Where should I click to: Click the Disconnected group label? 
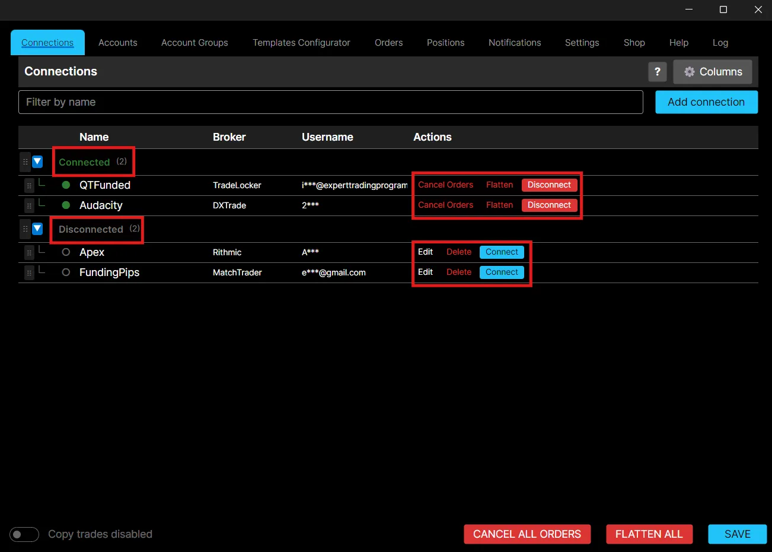[91, 229]
